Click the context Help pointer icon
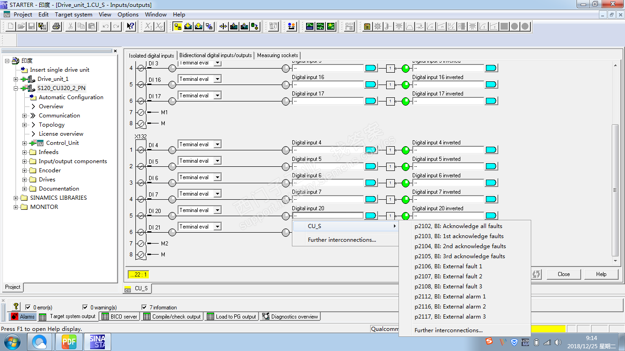625x351 pixels. click(131, 27)
